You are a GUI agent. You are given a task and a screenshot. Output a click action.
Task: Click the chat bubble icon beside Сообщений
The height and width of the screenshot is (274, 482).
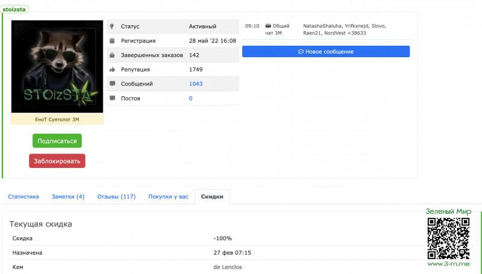point(112,84)
